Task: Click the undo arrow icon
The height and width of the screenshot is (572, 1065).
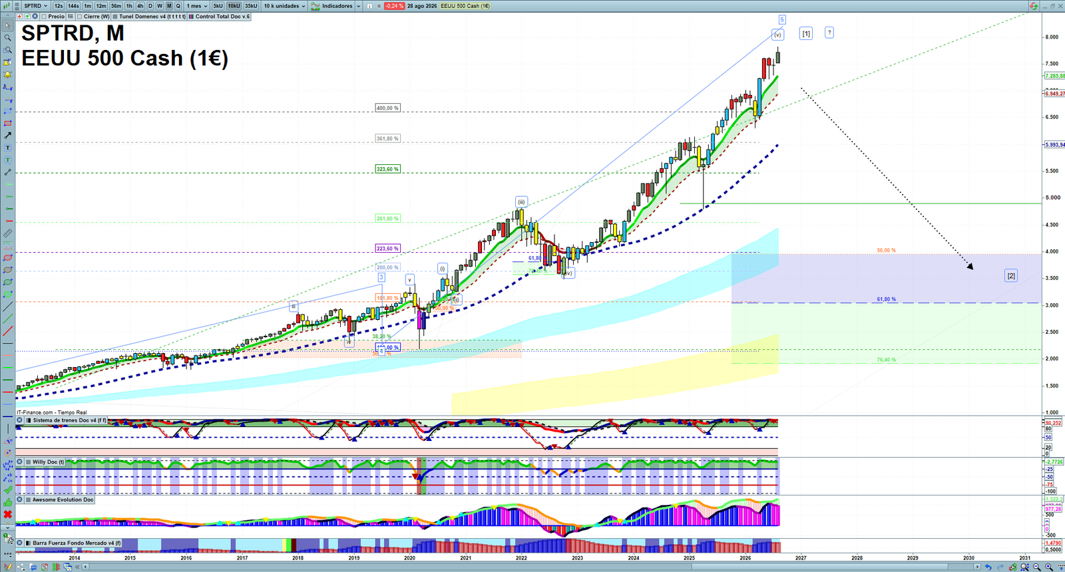Action: tap(988, 567)
